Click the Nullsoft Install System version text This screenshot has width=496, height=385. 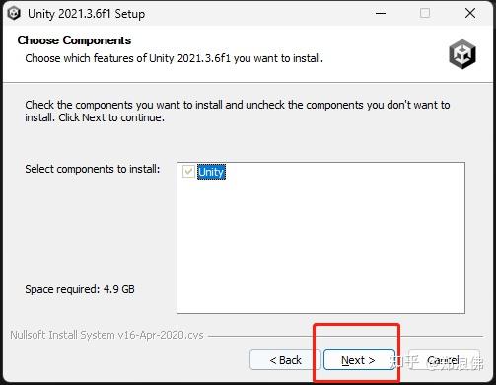pos(106,335)
